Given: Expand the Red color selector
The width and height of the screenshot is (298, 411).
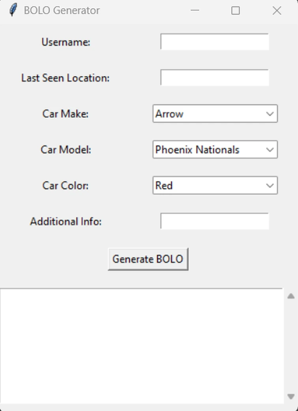Looking at the screenshot, I should [x=270, y=185].
